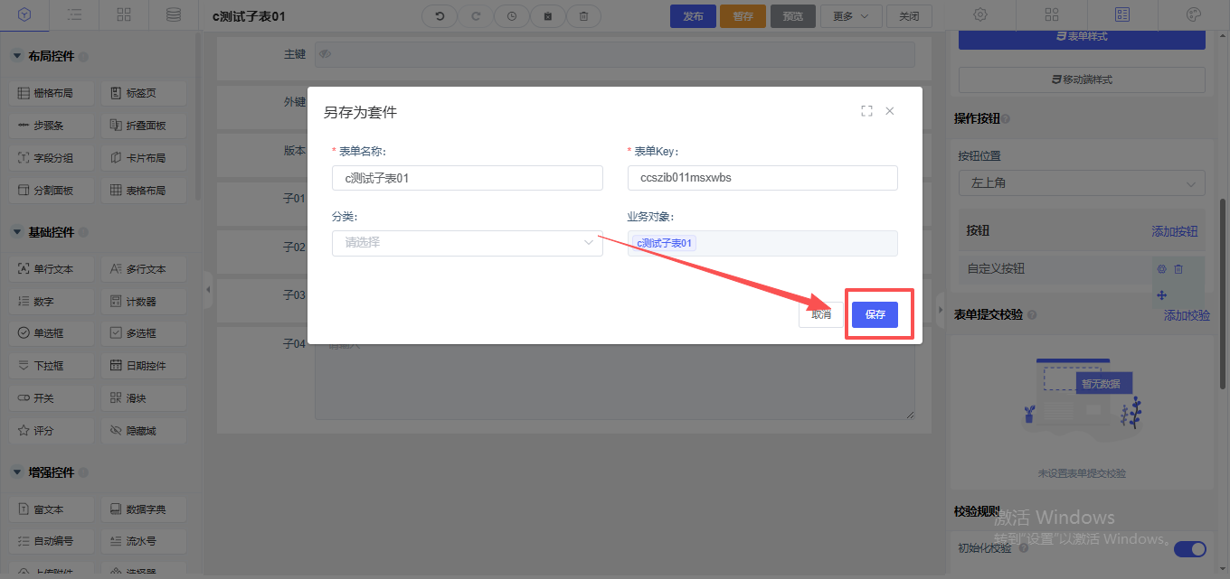Screen dimensions: 1230x579
Task: Open the history clock icon in toolbar
Action: pyautogui.click(x=512, y=16)
